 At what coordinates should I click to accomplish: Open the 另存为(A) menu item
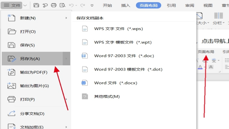(x=30, y=59)
